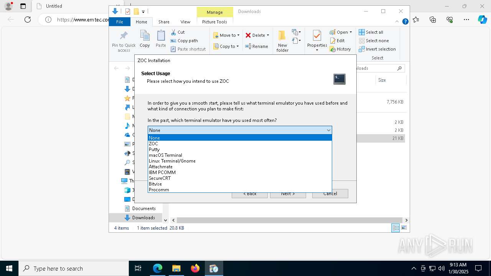The width and height of the screenshot is (491, 276).
Task: Click Explorer search box
Action: pos(380,68)
